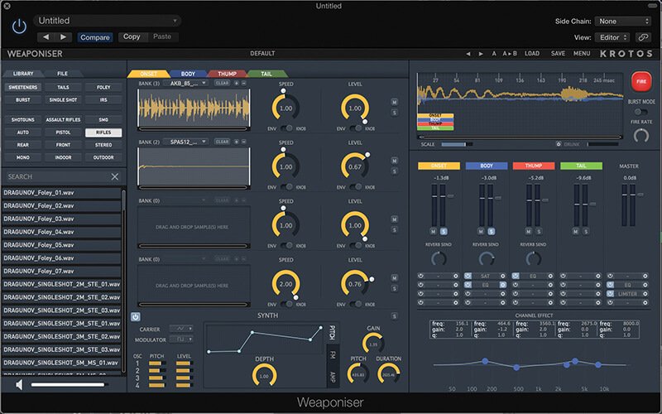The width and height of the screenshot is (662, 414).
Task: Select DRAGUNOV_Foley_03.wav in the file list
Action: (x=61, y=219)
